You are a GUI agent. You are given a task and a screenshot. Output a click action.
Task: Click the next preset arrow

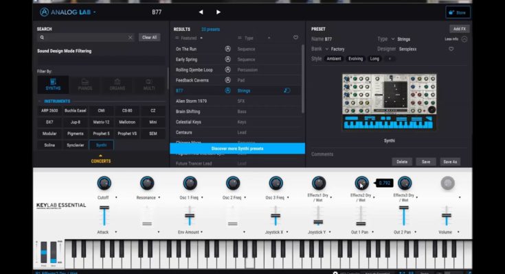[218, 12]
